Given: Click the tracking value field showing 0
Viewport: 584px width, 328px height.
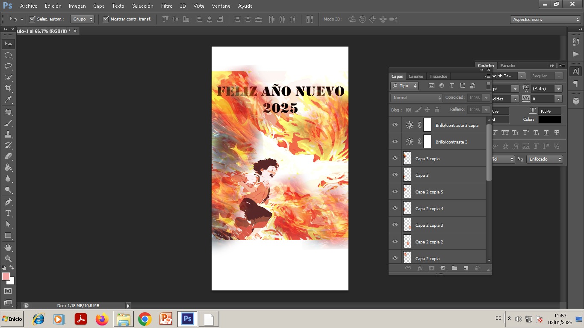Looking at the screenshot, I should (543, 99).
